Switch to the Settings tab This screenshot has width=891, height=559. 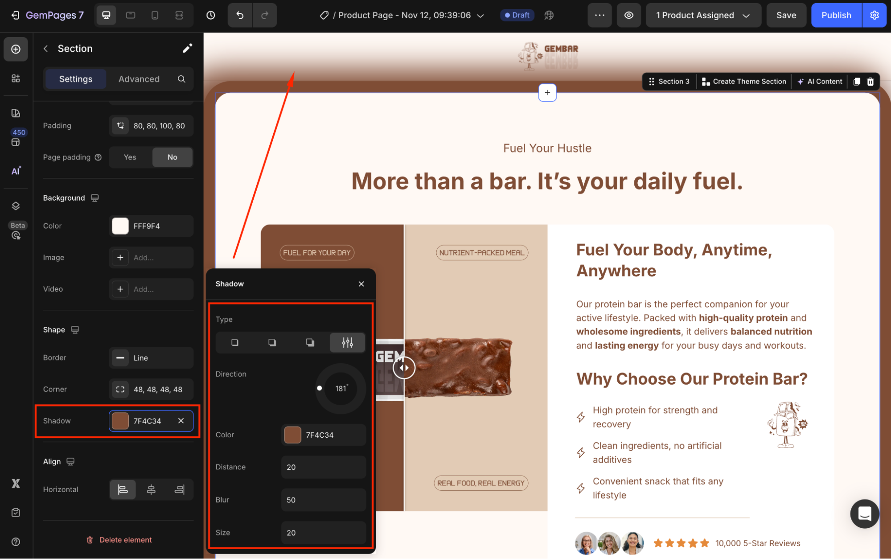click(76, 79)
